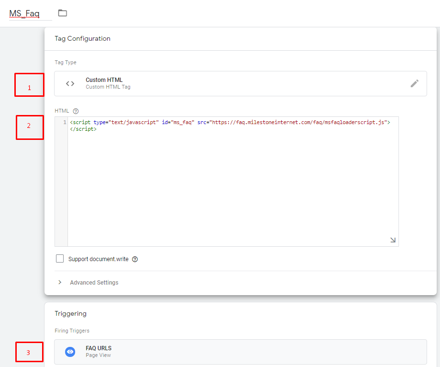Viewport: 440px width, 367px height.
Task: Open the HTML help question mark icon
Action: coord(76,111)
